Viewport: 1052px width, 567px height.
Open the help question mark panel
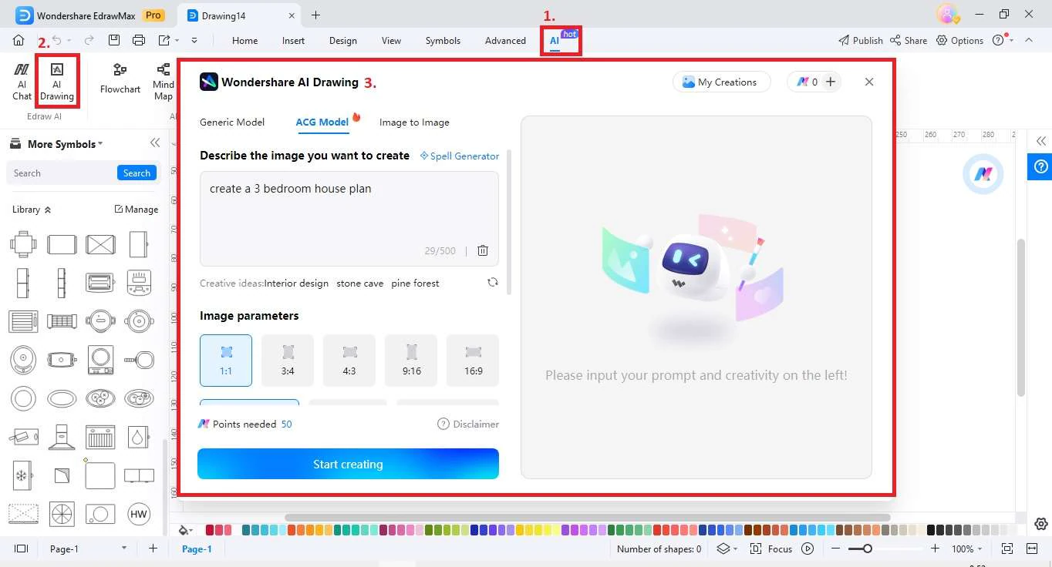pyautogui.click(x=1041, y=166)
